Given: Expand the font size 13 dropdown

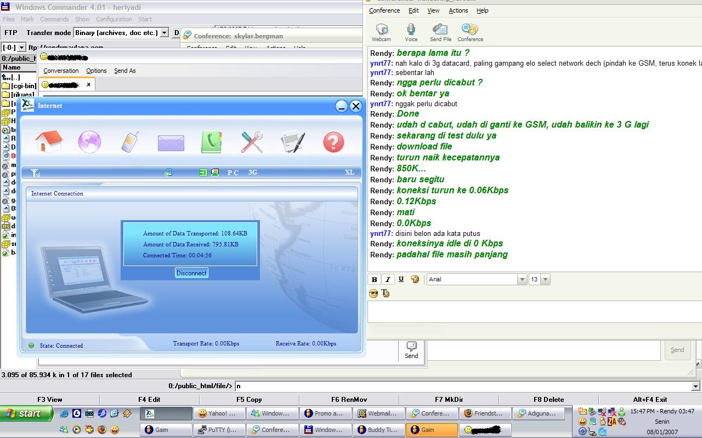Looking at the screenshot, I should pos(545,279).
